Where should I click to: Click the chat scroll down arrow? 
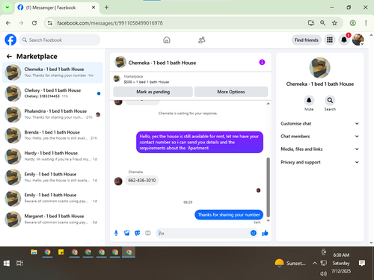tap(269, 220)
